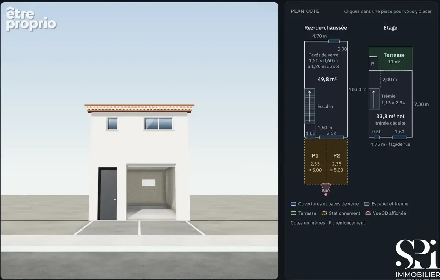Click the 1,01 opening dimension

[x=310, y=133]
